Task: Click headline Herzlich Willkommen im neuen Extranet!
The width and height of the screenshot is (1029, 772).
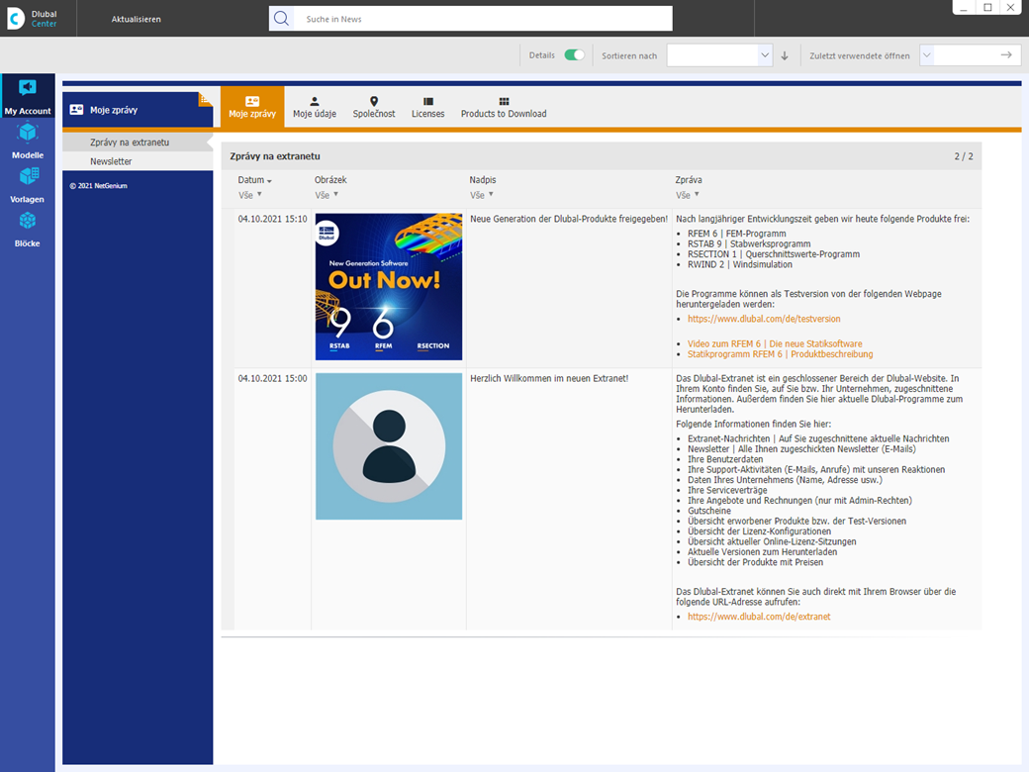Action: point(549,379)
